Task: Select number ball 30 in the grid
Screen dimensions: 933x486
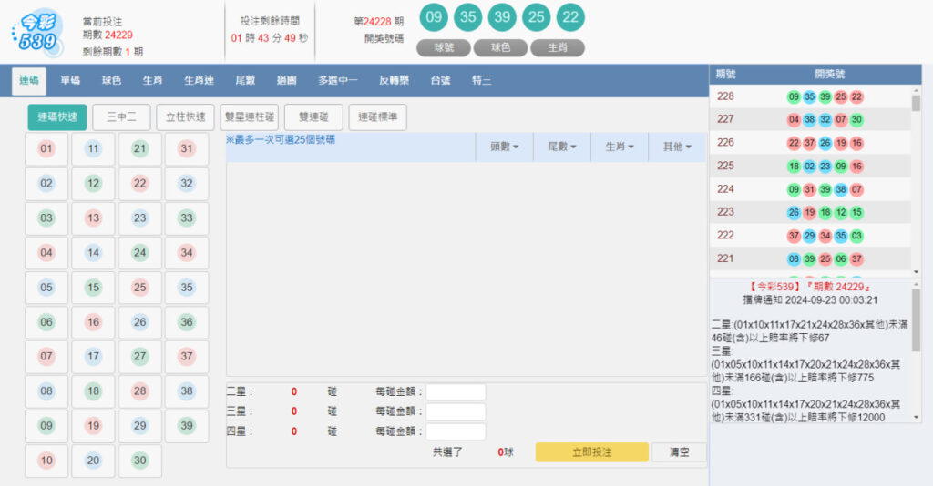Action: tap(139, 461)
